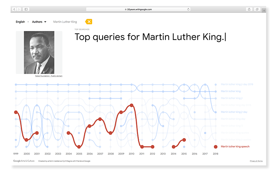Toggle the Safari sidebar button
Screen dimensions: 277x173
click(26, 9)
